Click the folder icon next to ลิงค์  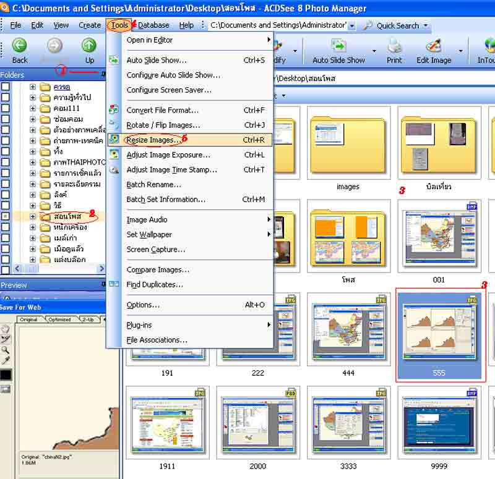[45, 195]
